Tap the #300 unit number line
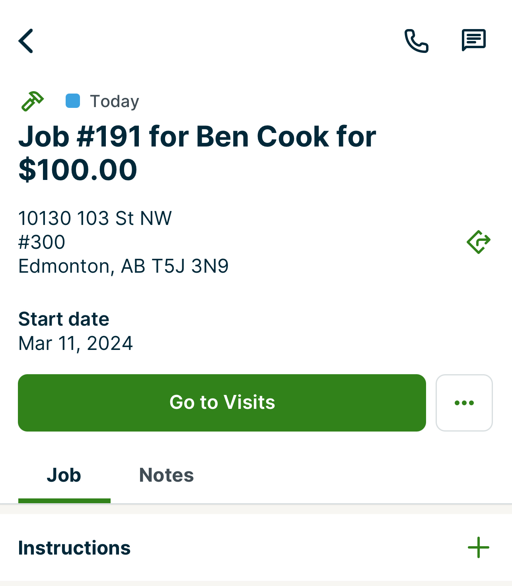The height and width of the screenshot is (586, 512). coord(42,242)
